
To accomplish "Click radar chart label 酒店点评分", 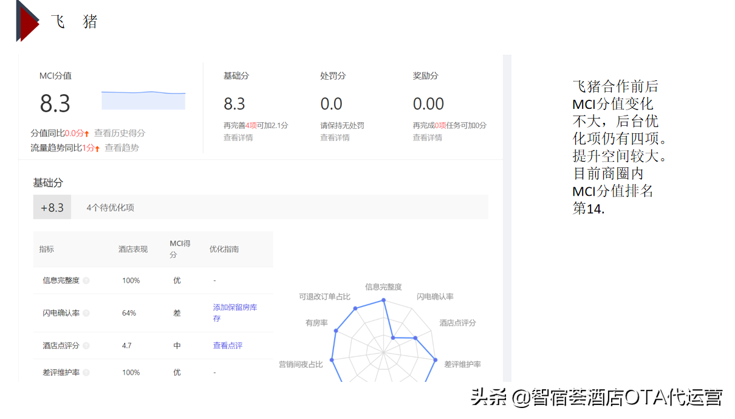I will 458,323.
